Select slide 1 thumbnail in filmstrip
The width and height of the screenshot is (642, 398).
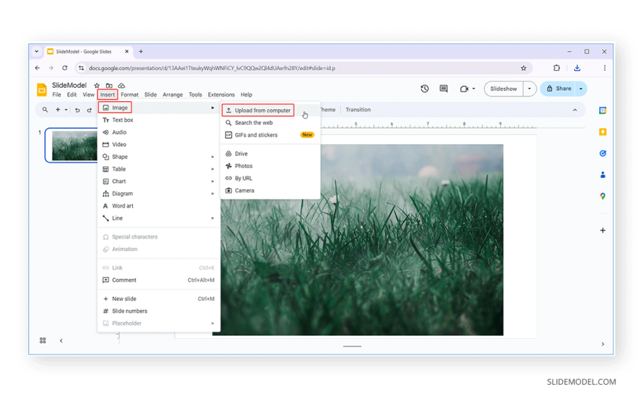click(72, 145)
